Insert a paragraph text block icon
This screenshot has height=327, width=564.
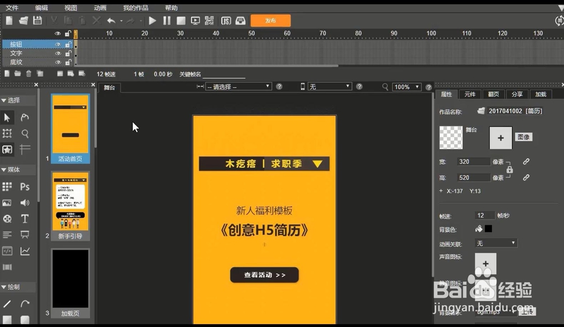7,235
